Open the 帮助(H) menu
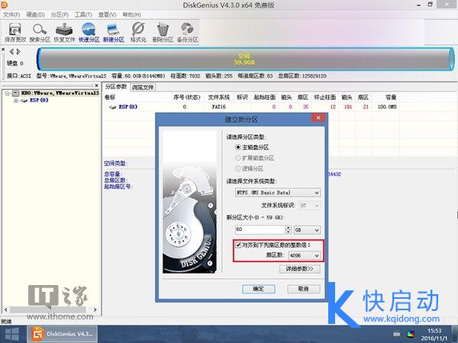 pos(131,14)
